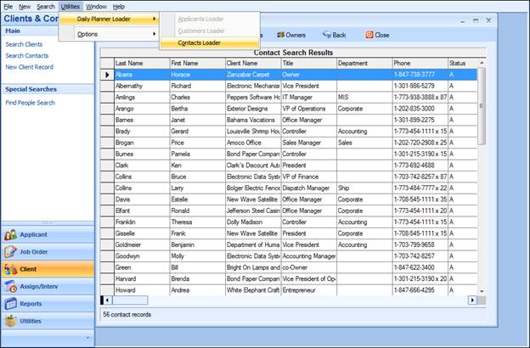This screenshot has width=530, height=348.
Task: Open the Utilities sidebar icon
Action: tap(12, 321)
